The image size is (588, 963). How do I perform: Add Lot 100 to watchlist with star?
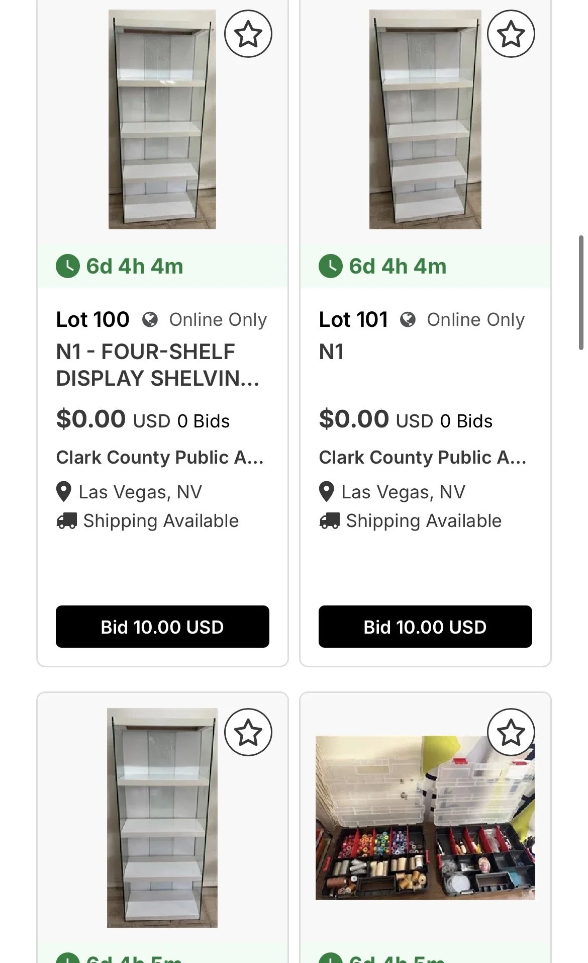(248, 34)
